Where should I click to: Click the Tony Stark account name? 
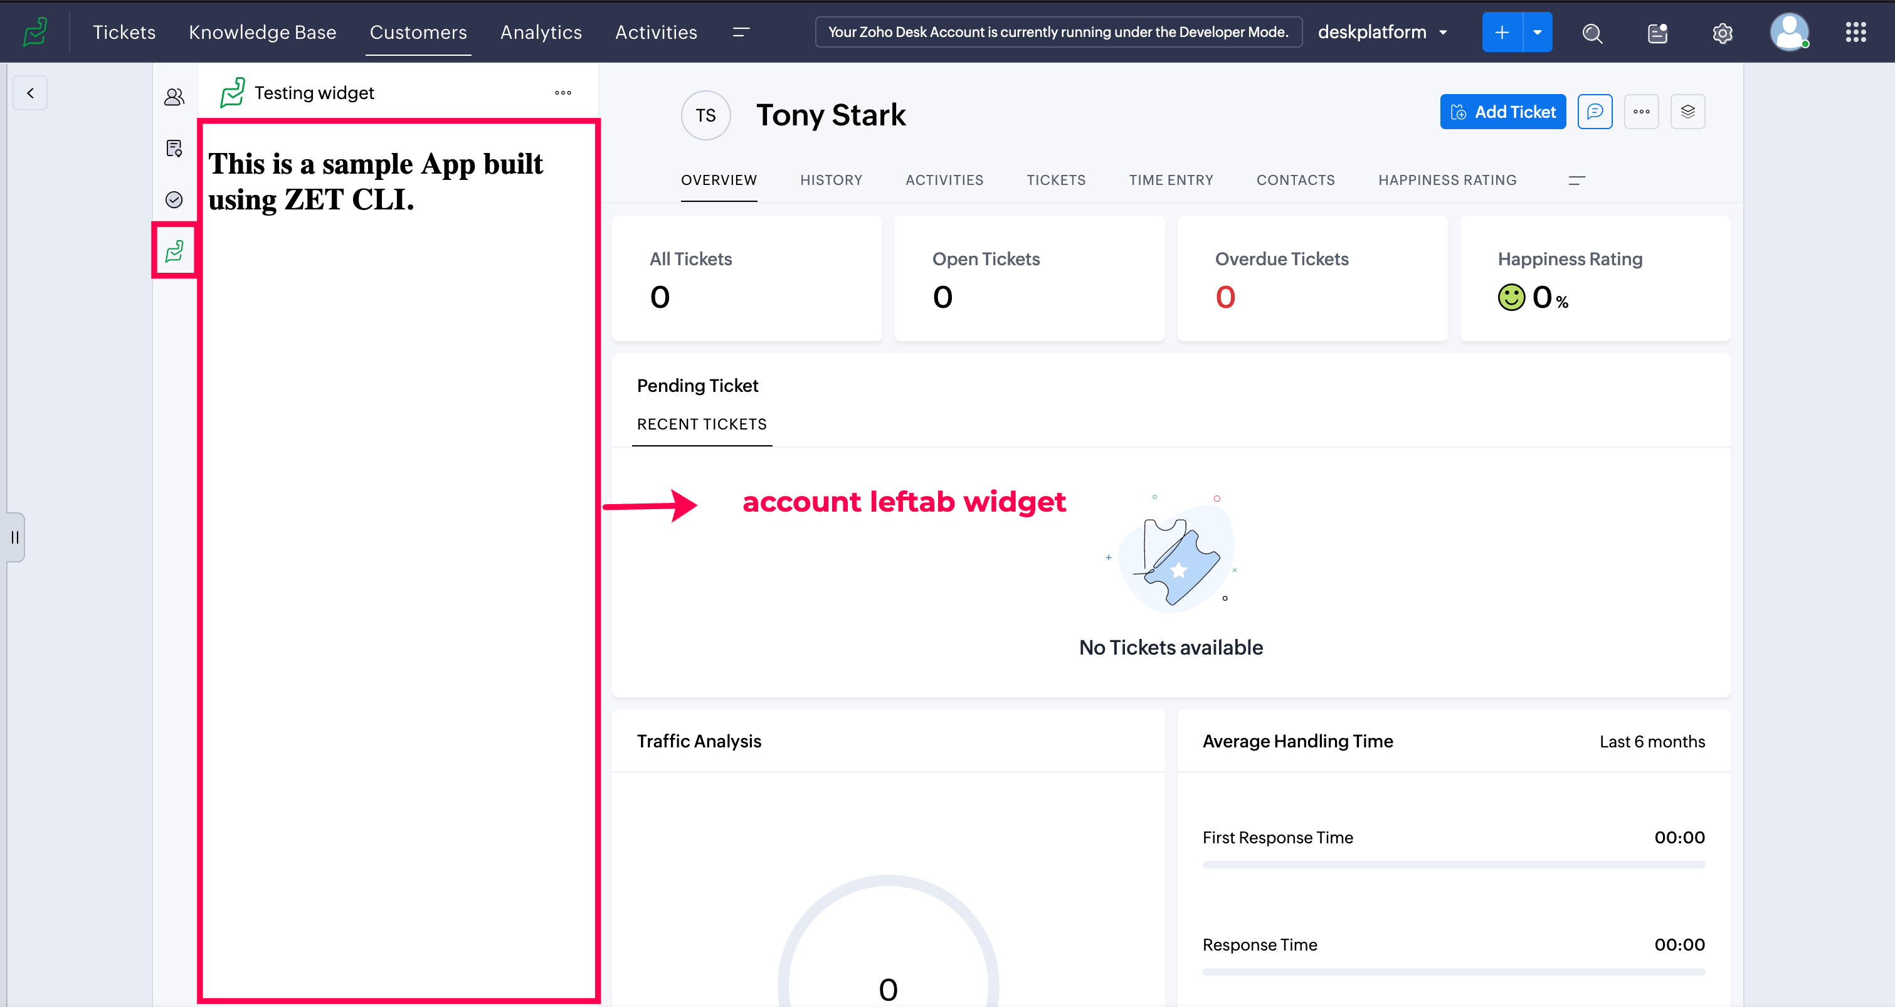point(830,115)
